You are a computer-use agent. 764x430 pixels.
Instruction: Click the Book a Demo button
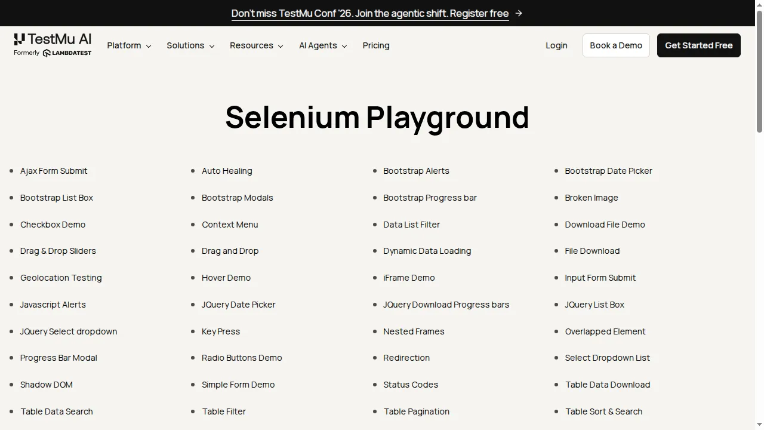coord(616,45)
